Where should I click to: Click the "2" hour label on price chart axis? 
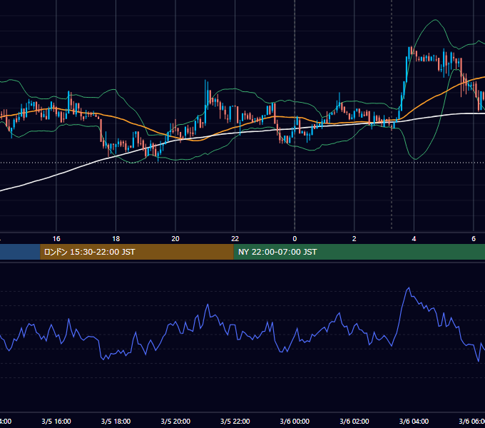(354, 239)
